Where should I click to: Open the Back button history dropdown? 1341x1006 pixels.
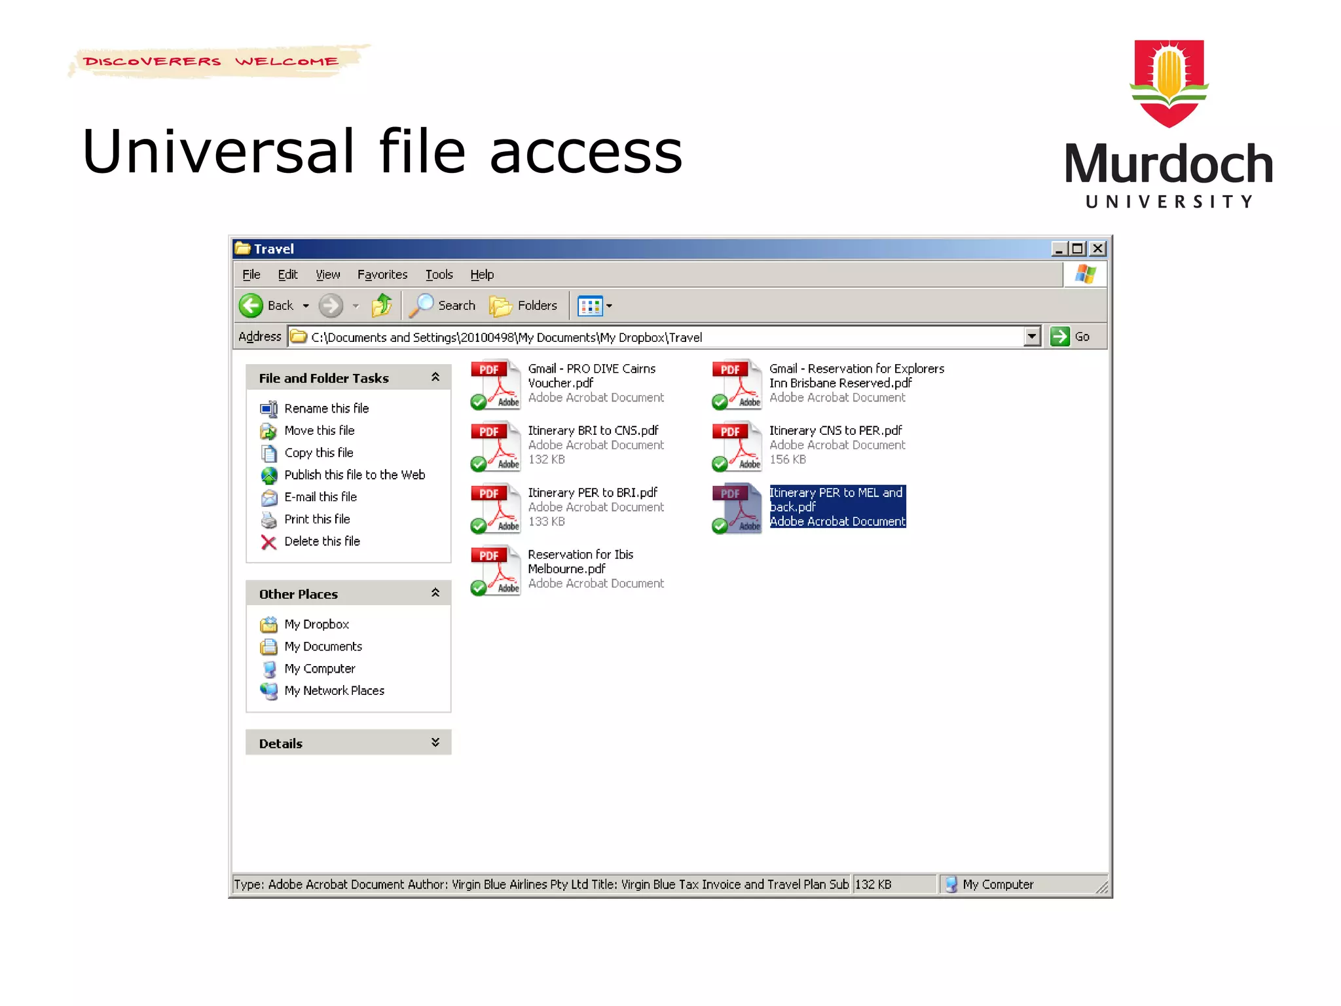(x=306, y=306)
